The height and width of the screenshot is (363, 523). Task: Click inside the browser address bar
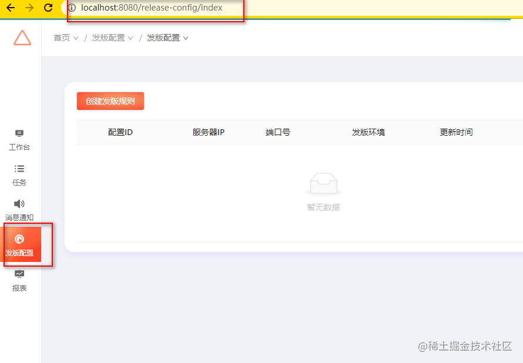coord(153,8)
